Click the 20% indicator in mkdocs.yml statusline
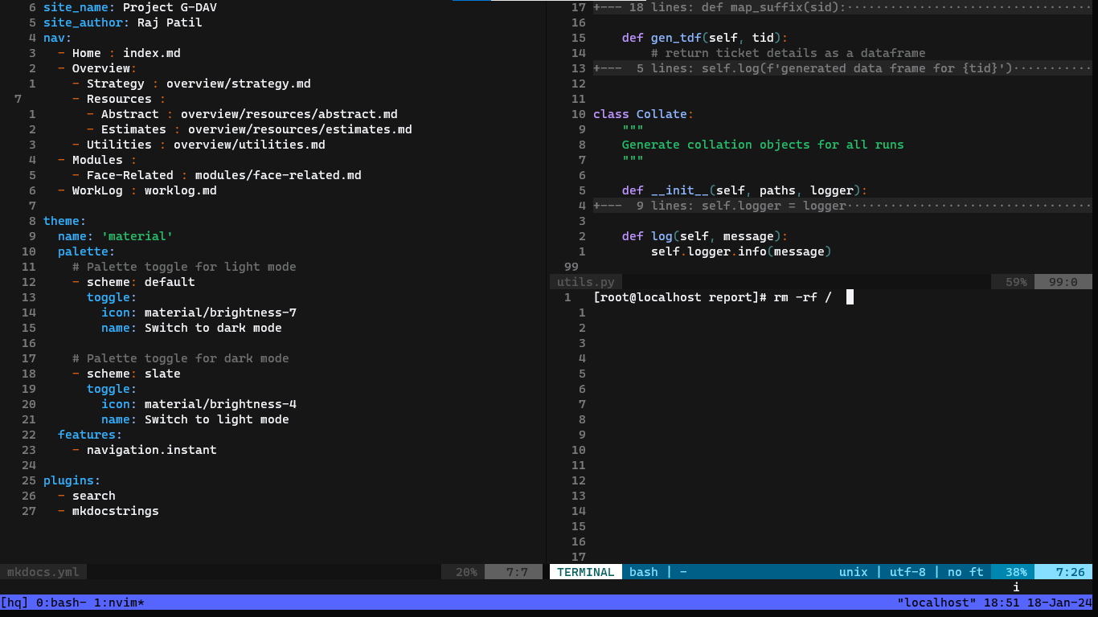 (466, 572)
